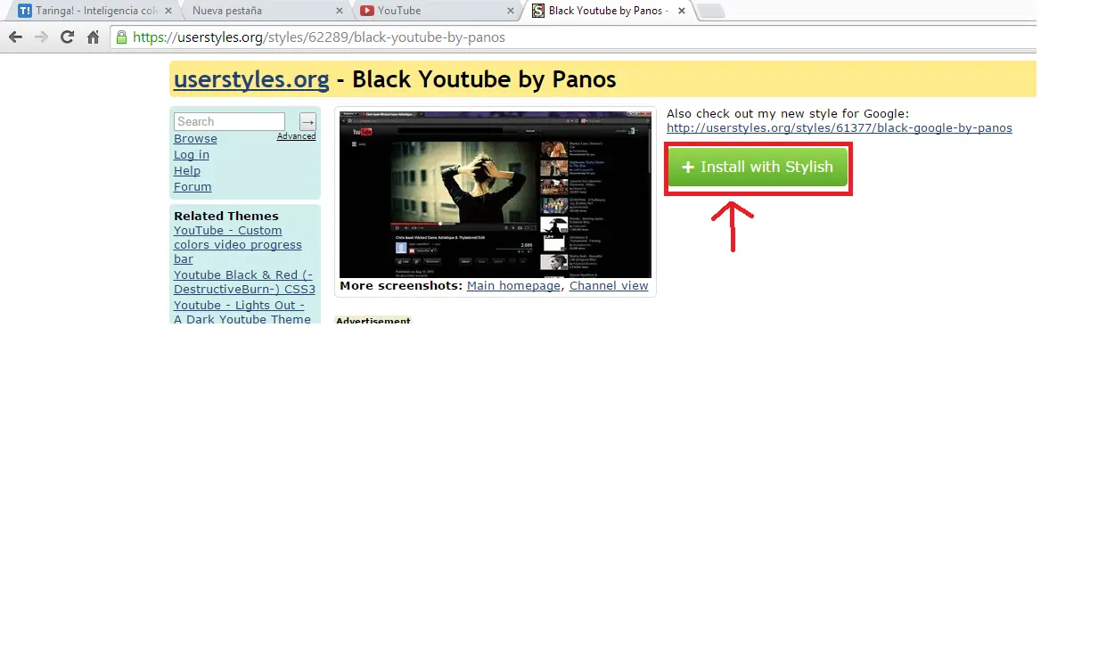Open the browser home page icon
This screenshot has width=1098, height=647.
[93, 37]
